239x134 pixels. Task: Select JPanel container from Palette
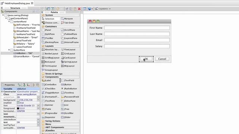click(46, 30)
